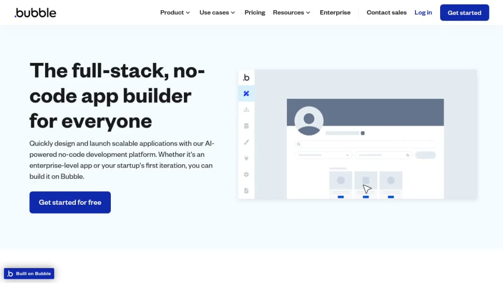Click the mock search field in the preview

point(365,144)
